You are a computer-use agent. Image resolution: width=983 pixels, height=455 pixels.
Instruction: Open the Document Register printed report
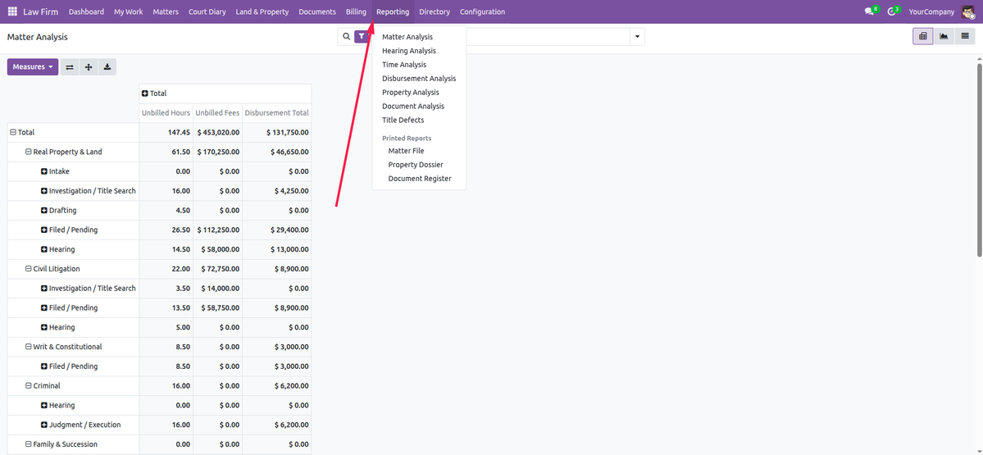[419, 179]
